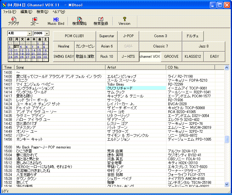Select the Superstar channel
The image size is (232, 195).
click(107, 36)
